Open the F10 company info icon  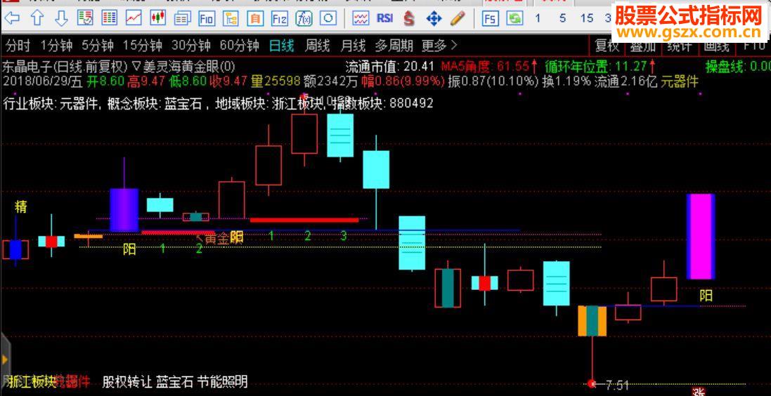[207, 19]
